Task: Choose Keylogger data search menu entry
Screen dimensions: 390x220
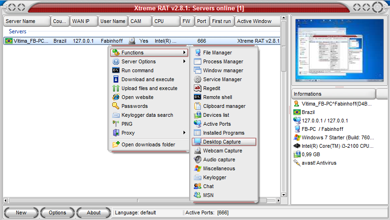Action: coord(149,115)
